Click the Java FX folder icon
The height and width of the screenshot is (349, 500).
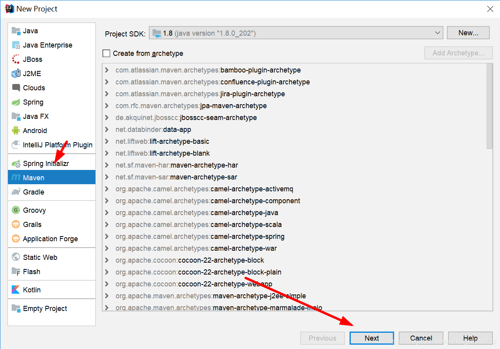point(16,116)
